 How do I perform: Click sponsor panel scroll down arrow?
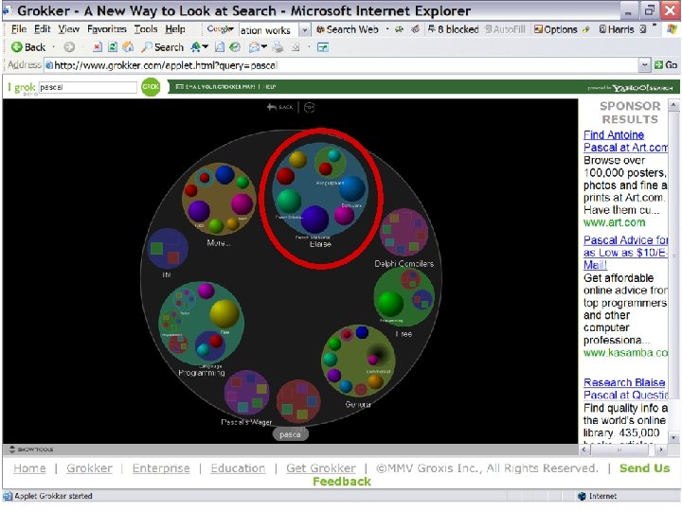[673, 437]
